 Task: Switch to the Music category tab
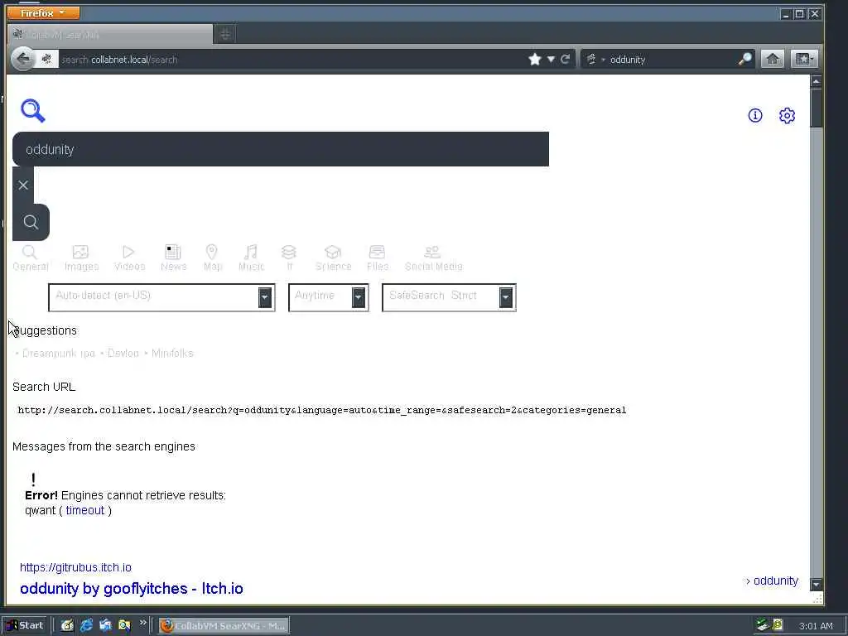tap(251, 258)
